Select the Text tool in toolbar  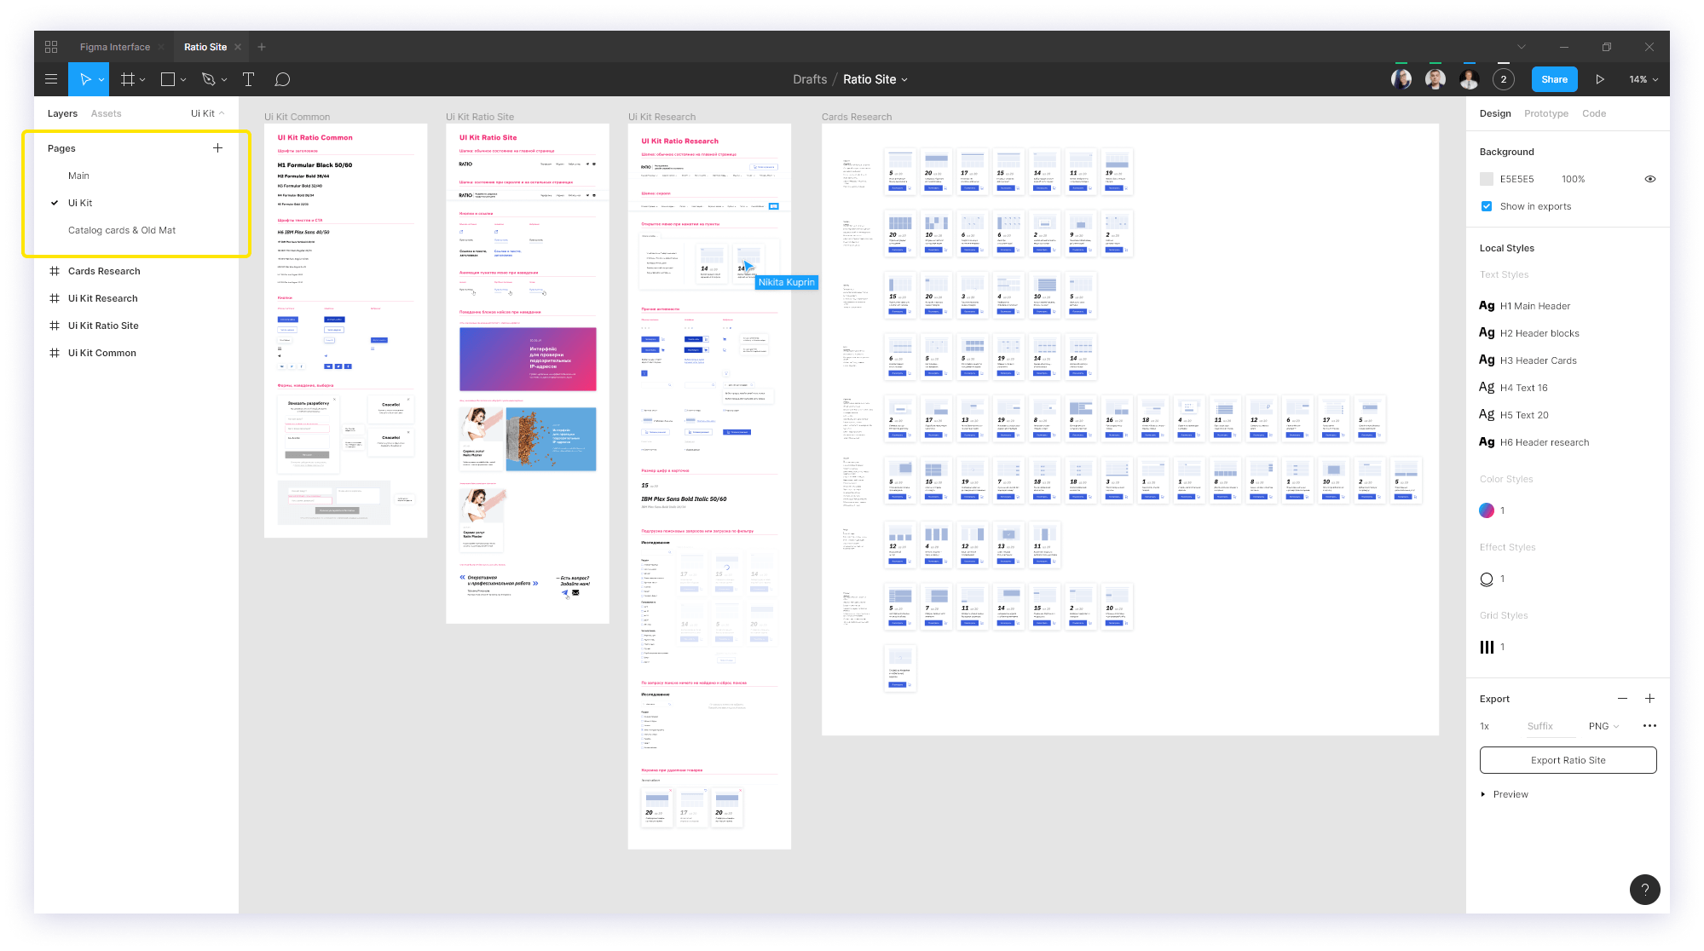(x=249, y=78)
